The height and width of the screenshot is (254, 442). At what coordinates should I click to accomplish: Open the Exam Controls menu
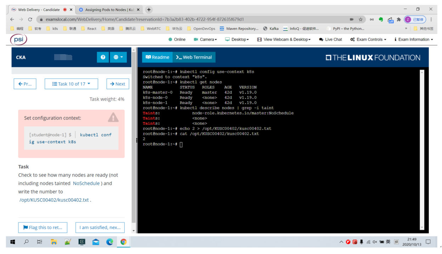(x=368, y=39)
